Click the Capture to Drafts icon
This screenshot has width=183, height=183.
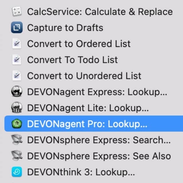[16, 28]
